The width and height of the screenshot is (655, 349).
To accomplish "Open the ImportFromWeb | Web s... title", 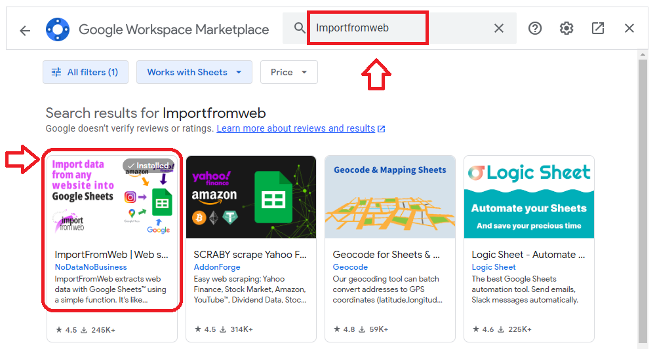I will pyautogui.click(x=111, y=255).
